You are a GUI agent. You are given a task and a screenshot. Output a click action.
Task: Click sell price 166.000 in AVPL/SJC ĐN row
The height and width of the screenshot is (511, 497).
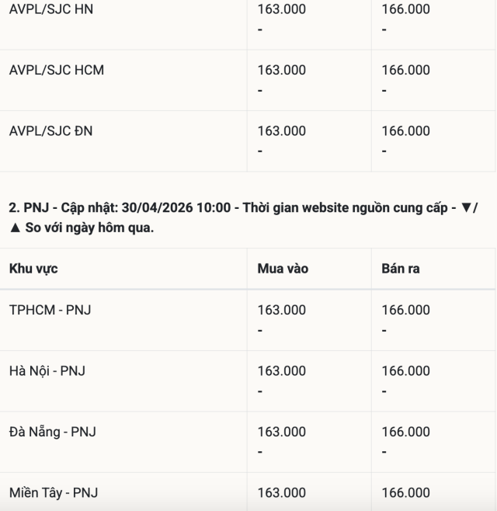[x=405, y=130]
